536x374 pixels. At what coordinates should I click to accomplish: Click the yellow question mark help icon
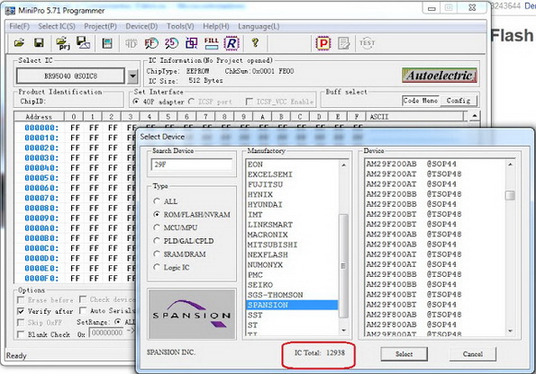pos(255,43)
